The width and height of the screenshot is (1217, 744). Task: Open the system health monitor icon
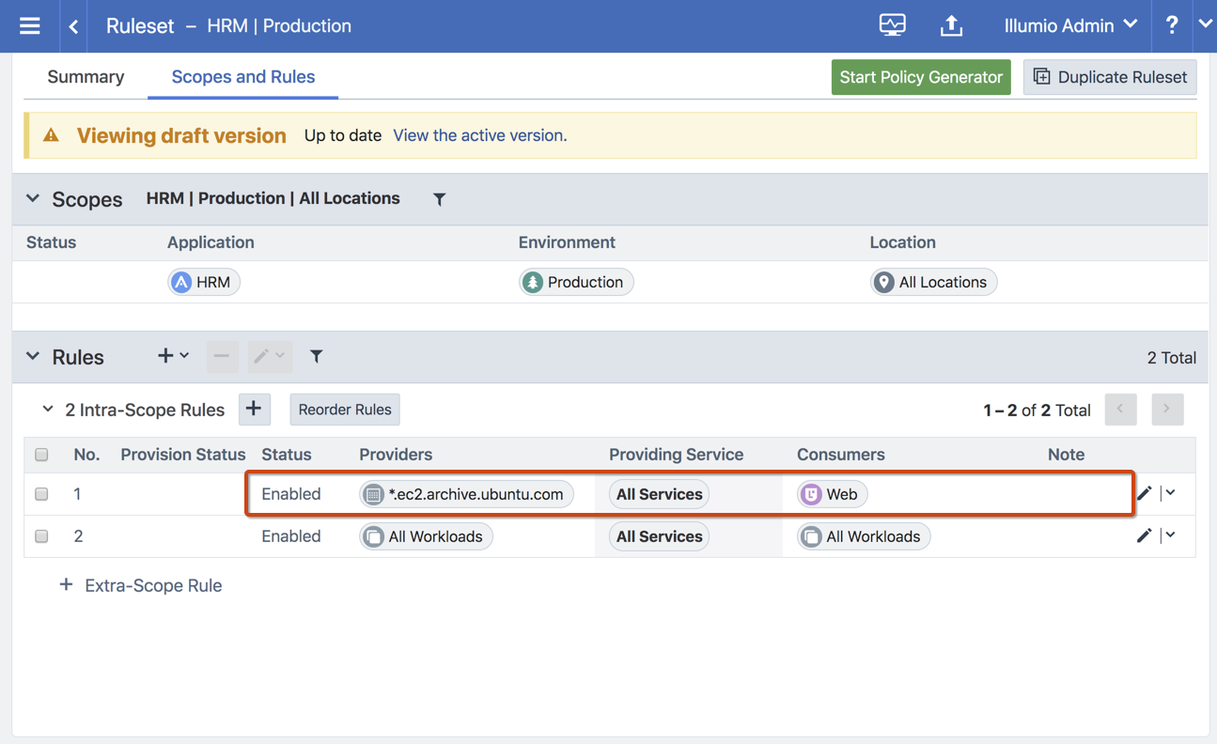click(x=893, y=25)
